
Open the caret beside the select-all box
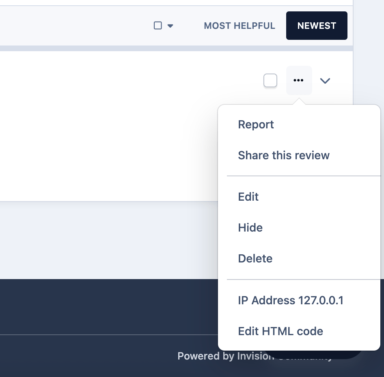170,26
